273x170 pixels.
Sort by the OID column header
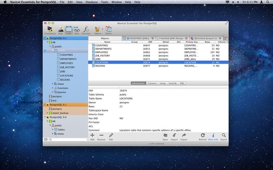(x=150, y=42)
